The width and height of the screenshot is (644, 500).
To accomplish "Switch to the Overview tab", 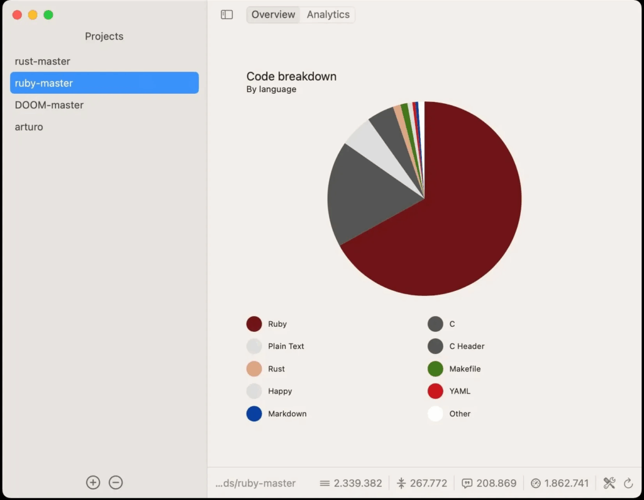I will (273, 15).
